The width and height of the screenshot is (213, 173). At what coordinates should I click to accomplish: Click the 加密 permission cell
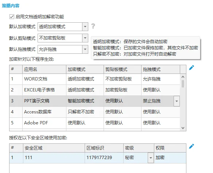[x=170, y=158]
